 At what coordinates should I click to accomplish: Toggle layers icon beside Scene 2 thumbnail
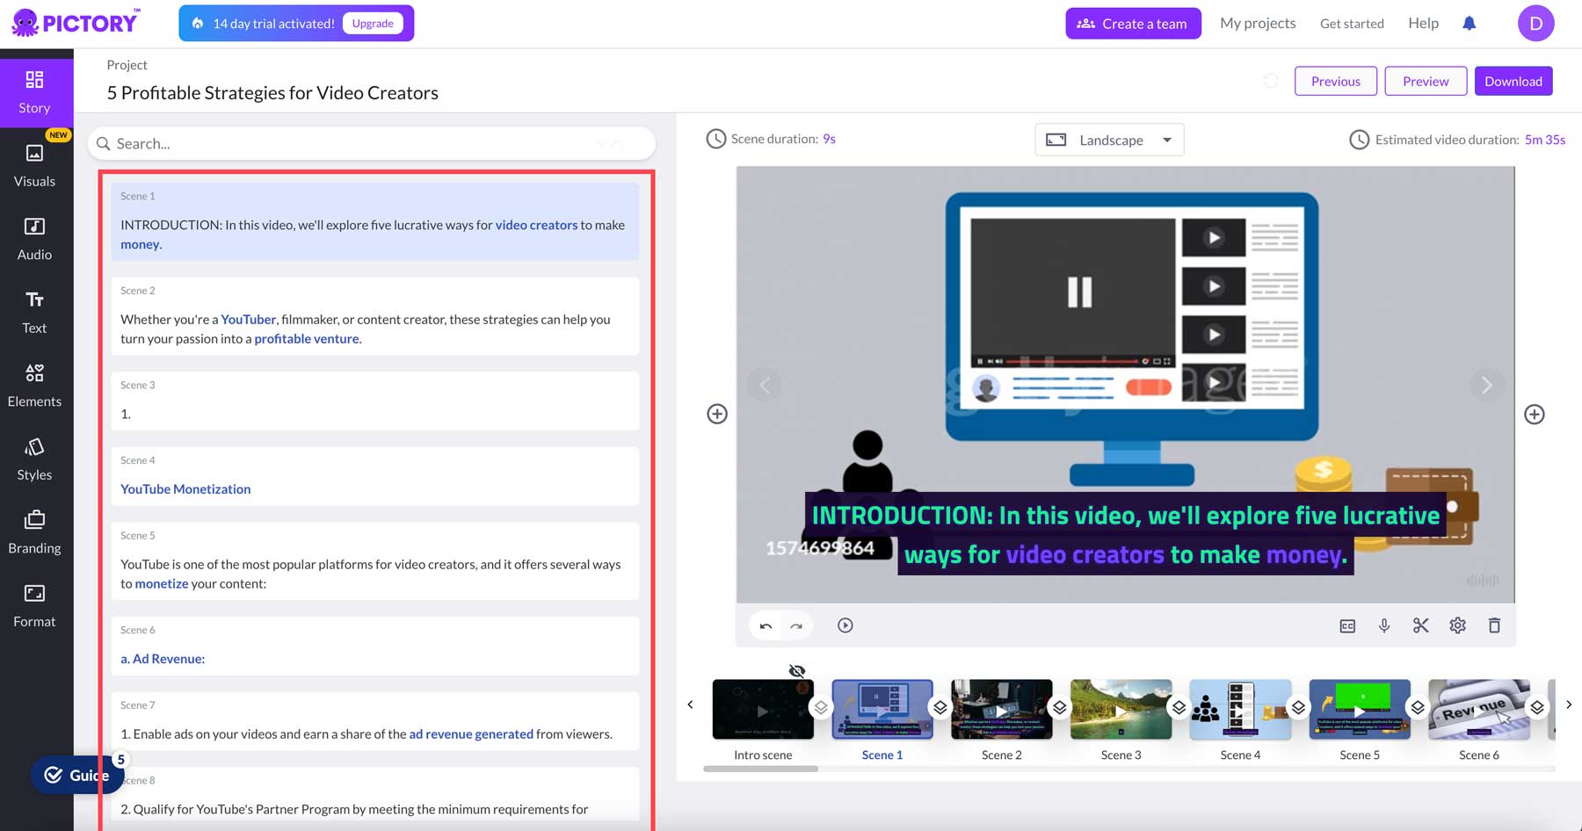pyautogui.click(x=1059, y=707)
